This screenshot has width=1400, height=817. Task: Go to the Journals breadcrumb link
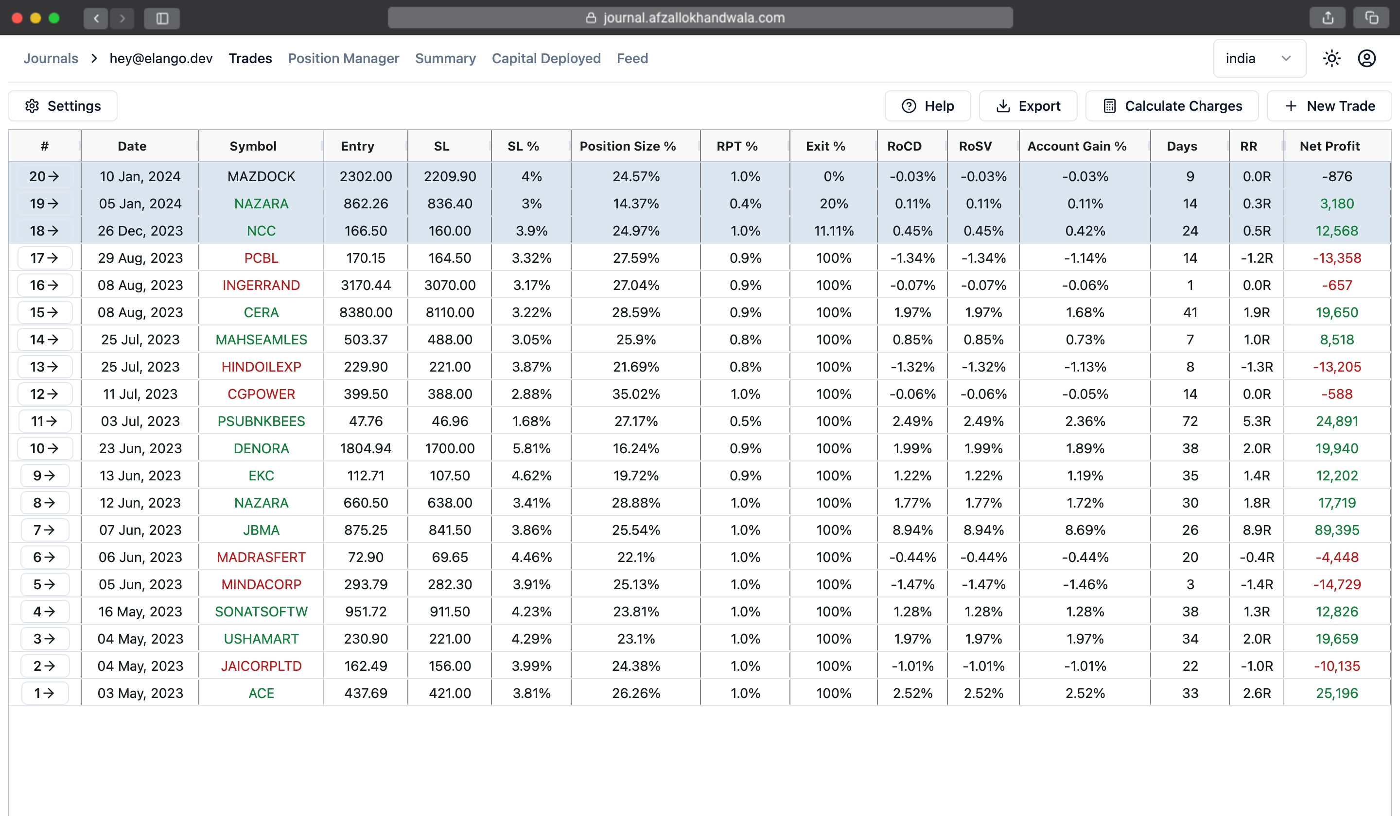51,58
